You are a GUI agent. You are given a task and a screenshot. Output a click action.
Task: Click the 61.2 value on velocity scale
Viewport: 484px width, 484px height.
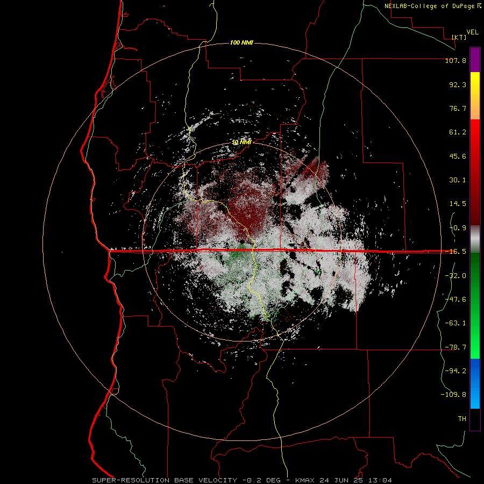coord(458,132)
